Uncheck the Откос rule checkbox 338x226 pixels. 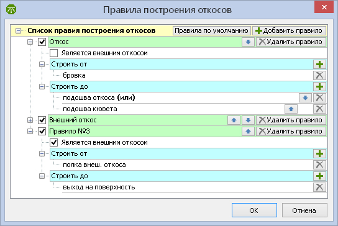[42, 42]
